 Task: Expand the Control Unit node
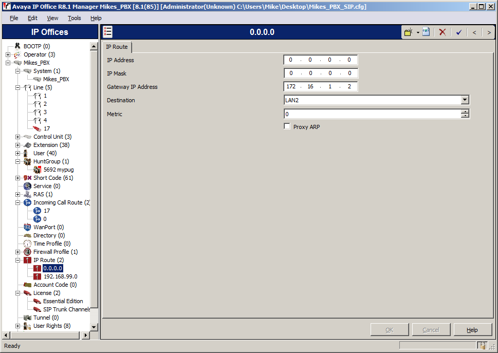coord(18,137)
